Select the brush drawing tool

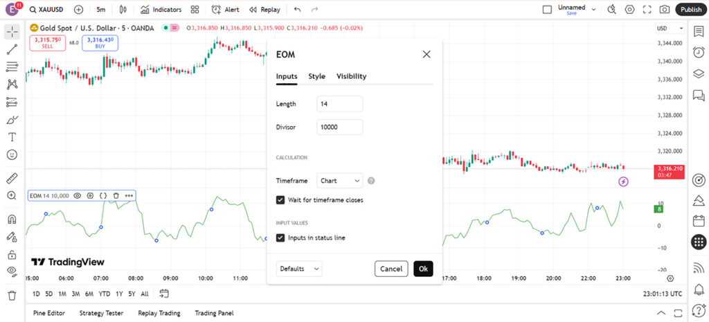12,119
